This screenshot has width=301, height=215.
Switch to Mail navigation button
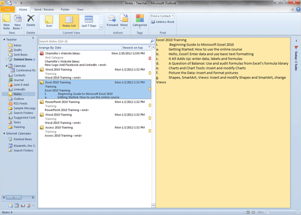coord(10,206)
